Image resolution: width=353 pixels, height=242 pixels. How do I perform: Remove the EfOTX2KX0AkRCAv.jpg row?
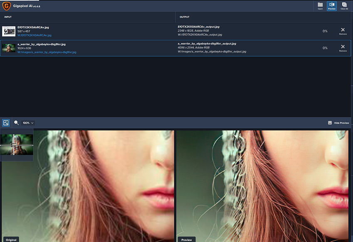click(x=343, y=31)
